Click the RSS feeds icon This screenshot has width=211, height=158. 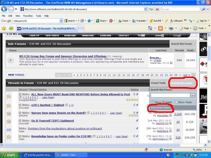tap(160, 28)
